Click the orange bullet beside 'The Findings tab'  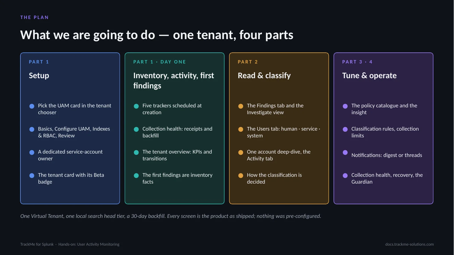pyautogui.click(x=241, y=106)
